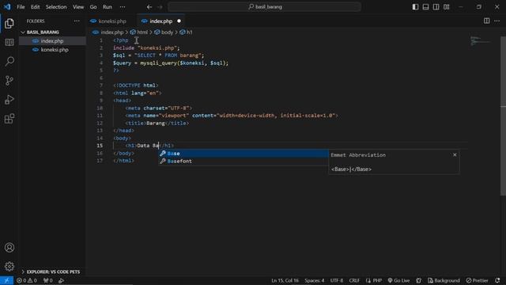Open the Accounts icon
This screenshot has height=285, width=506.
[9, 248]
